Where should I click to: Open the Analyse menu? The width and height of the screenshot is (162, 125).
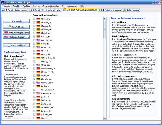point(36,6)
